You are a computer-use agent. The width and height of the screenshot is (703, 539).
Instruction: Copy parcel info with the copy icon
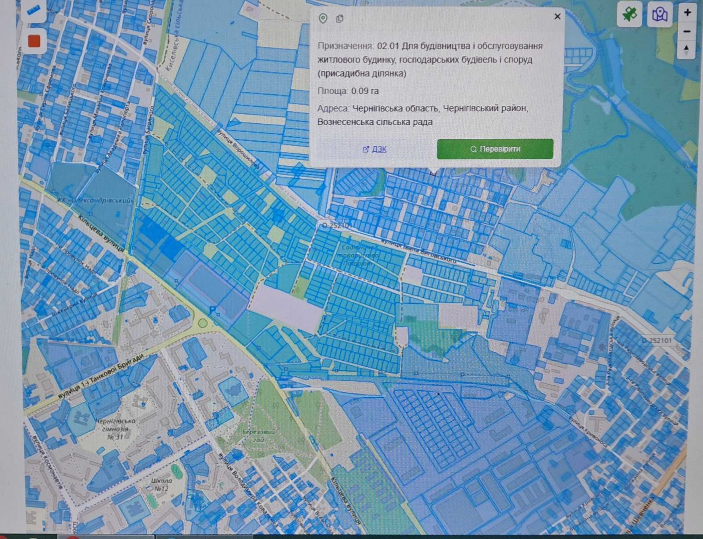(x=340, y=18)
